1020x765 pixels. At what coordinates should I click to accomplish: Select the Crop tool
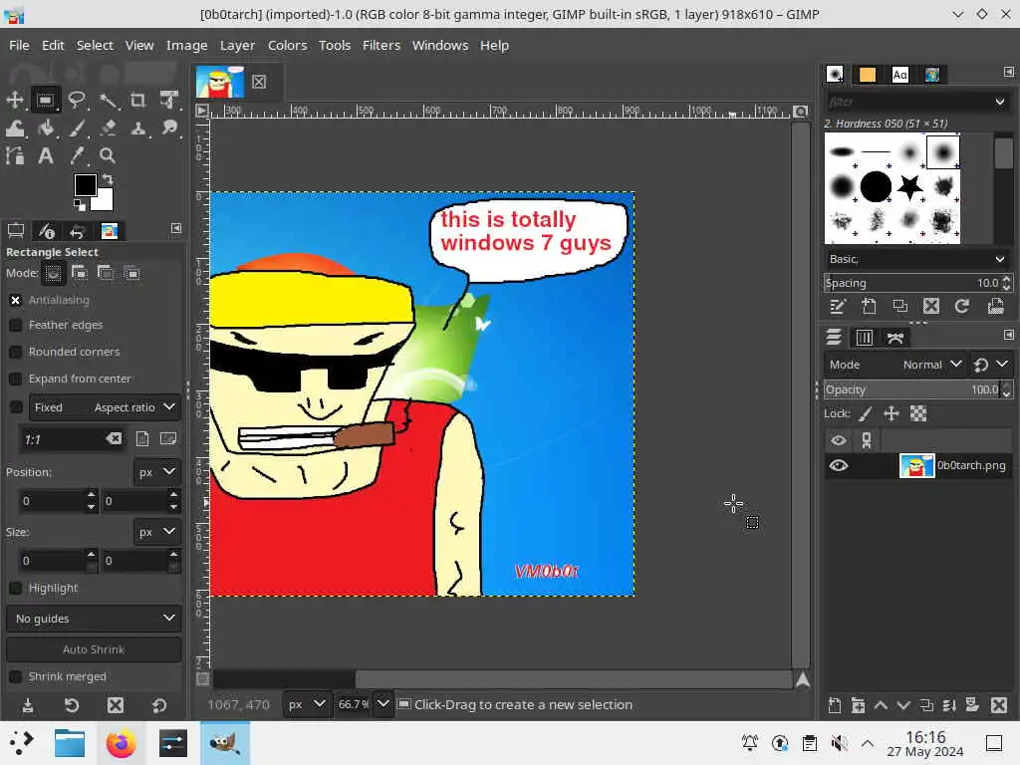coord(138,100)
